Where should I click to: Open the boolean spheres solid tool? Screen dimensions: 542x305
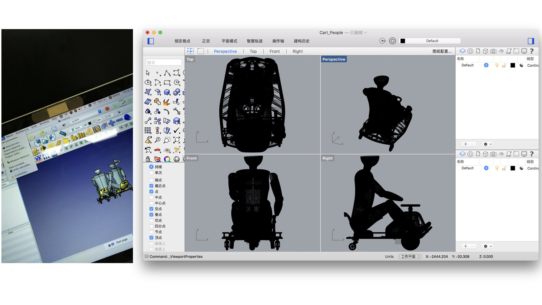coord(177,92)
